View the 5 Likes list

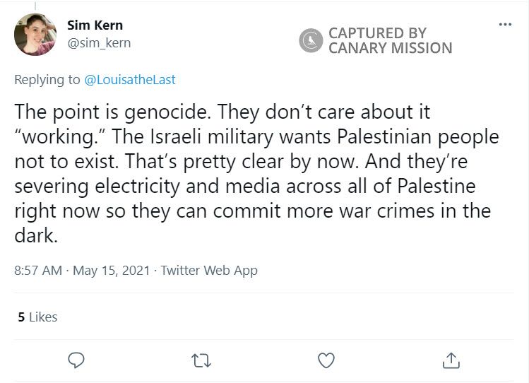pos(37,317)
